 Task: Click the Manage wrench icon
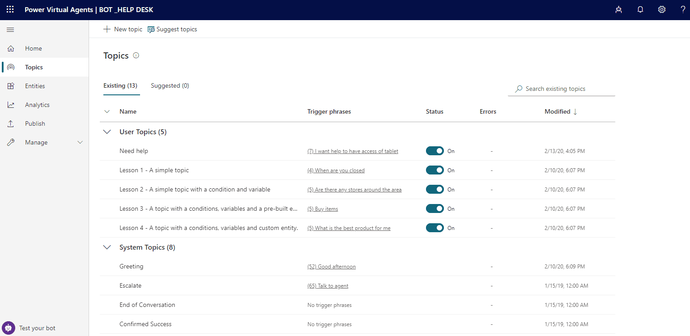[x=11, y=142]
